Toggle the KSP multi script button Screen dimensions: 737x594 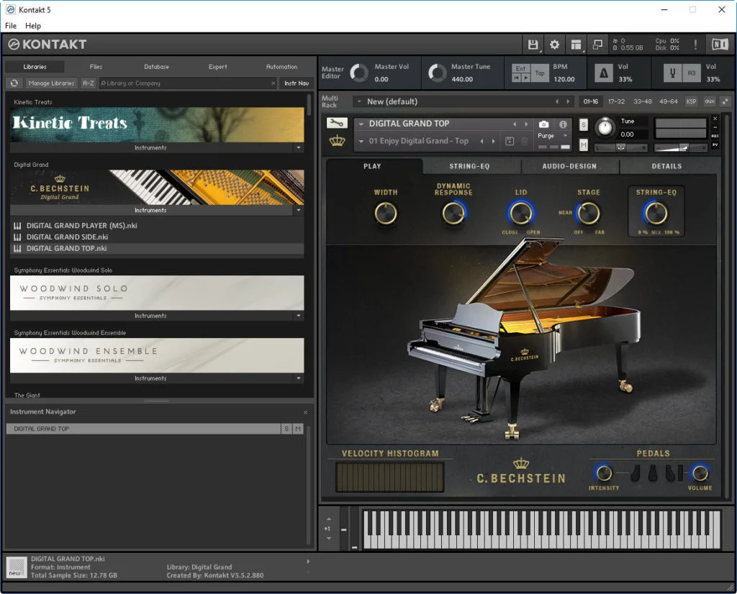[x=691, y=101]
